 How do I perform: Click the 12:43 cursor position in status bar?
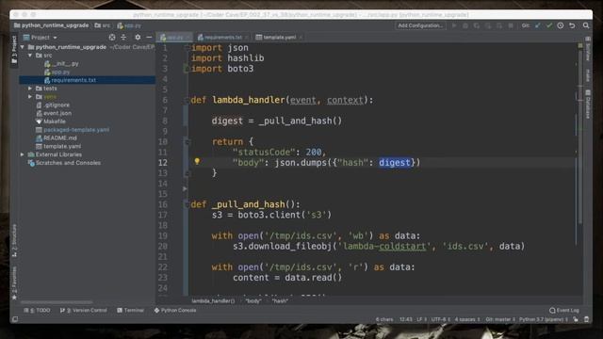[406, 319]
